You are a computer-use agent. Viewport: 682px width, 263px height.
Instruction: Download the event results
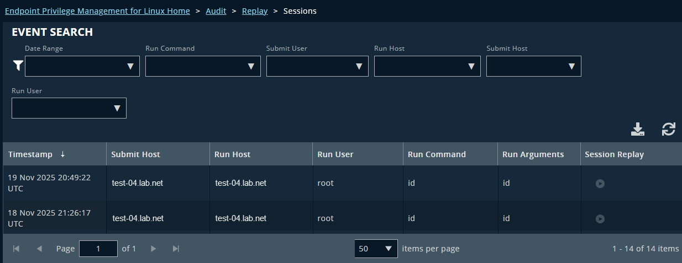[638, 130]
